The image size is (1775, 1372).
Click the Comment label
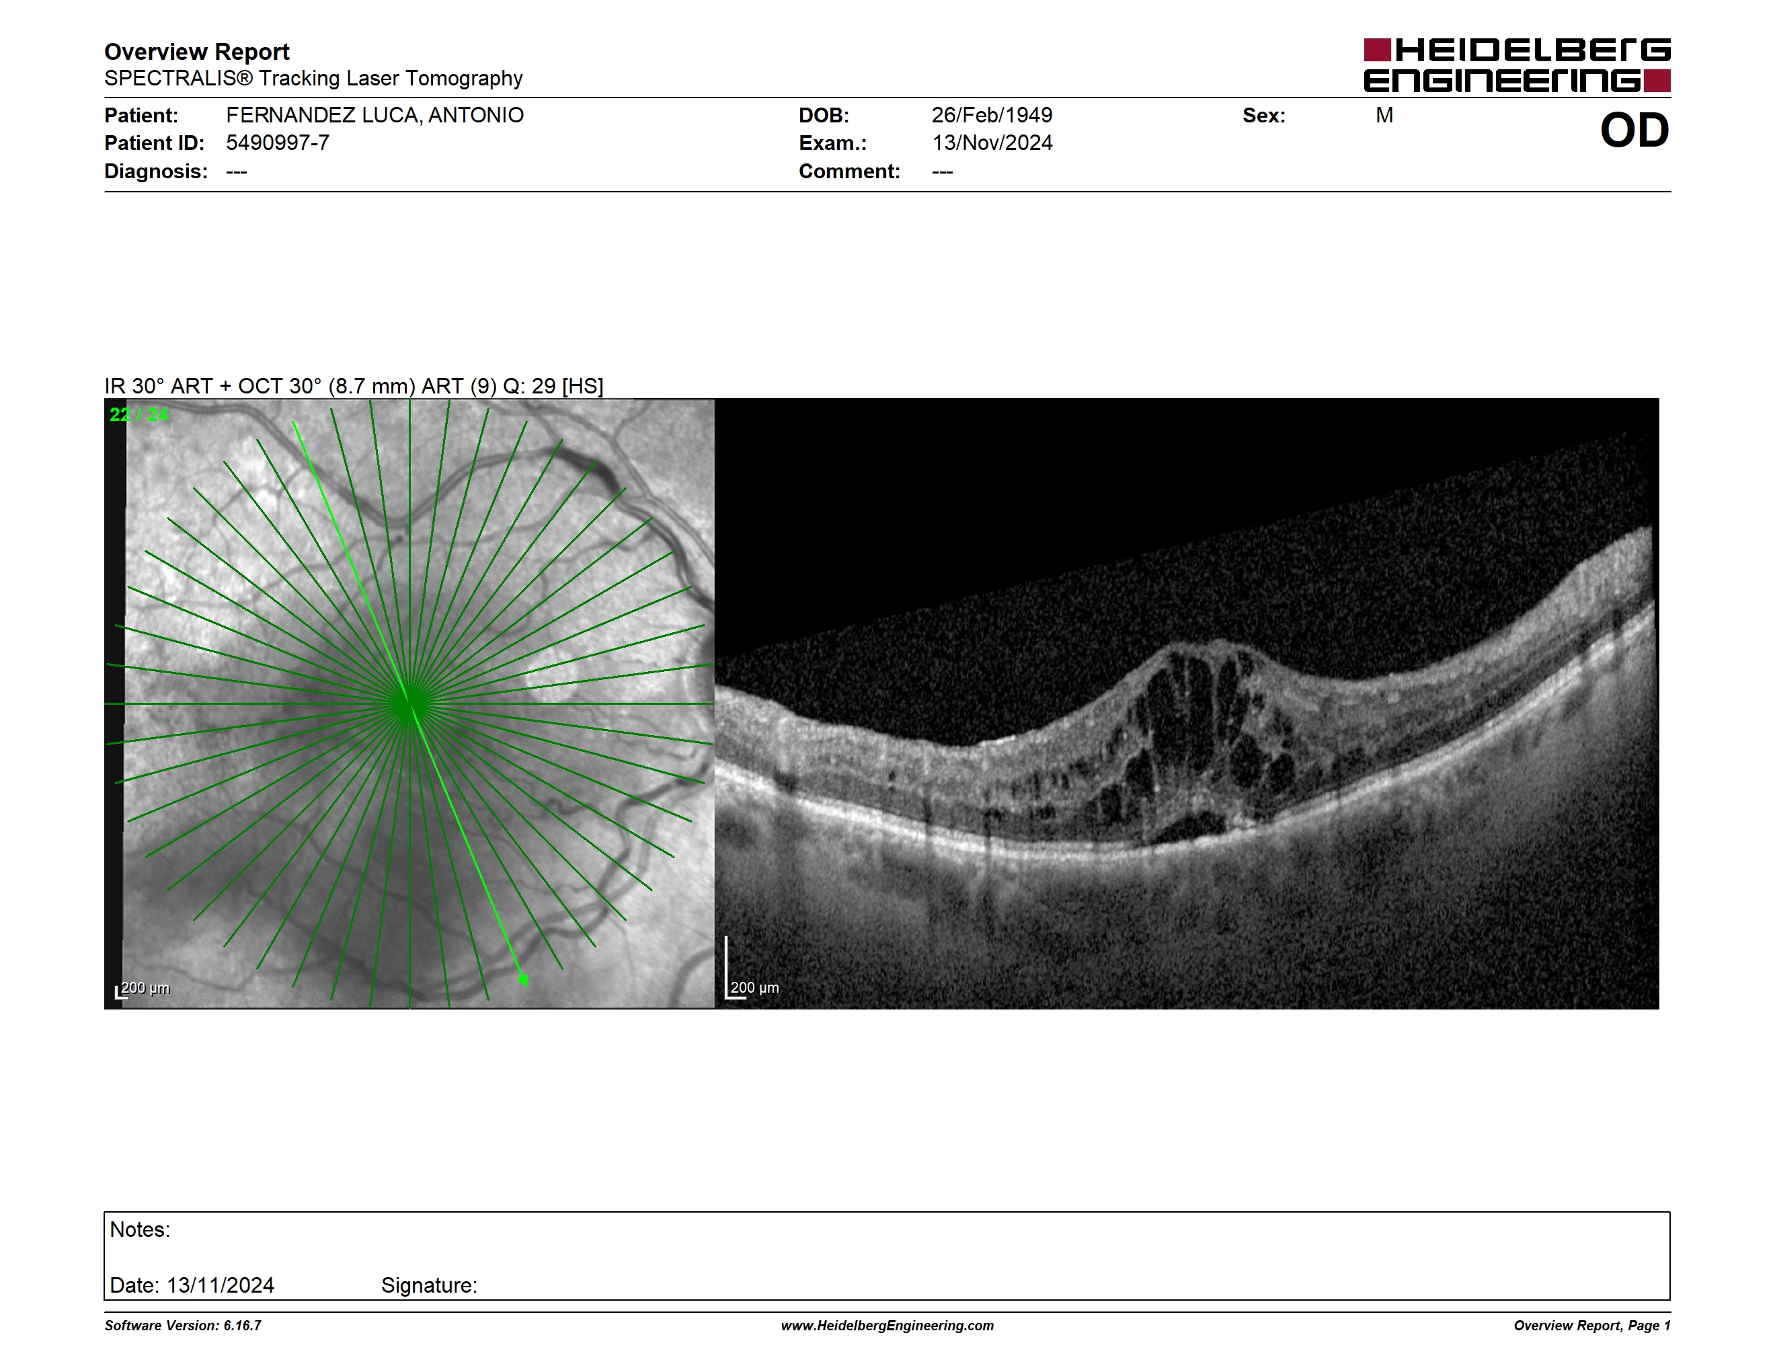coord(849,171)
